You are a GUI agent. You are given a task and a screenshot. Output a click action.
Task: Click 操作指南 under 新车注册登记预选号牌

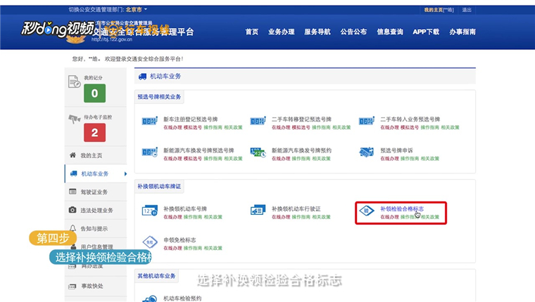tap(213, 127)
